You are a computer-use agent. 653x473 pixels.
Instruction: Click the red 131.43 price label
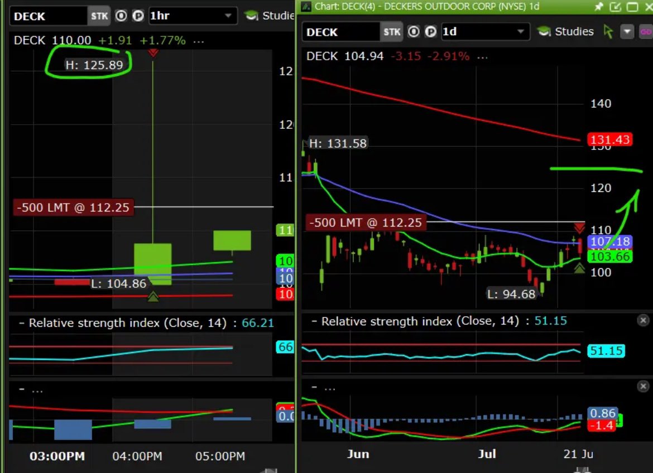coord(609,139)
